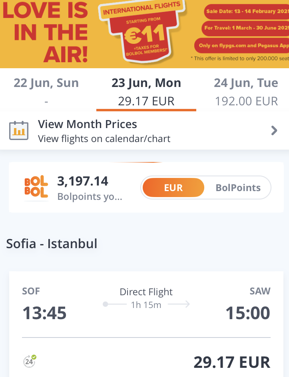Image resolution: width=289 pixels, height=377 pixels.
Task: Click the Sale Date promo pill
Action: 247,11
